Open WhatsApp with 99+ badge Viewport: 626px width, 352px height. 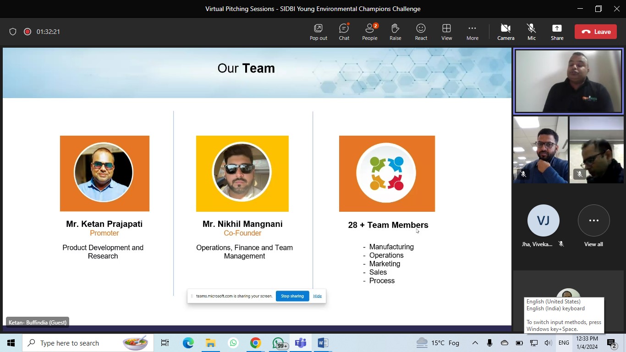(x=279, y=343)
